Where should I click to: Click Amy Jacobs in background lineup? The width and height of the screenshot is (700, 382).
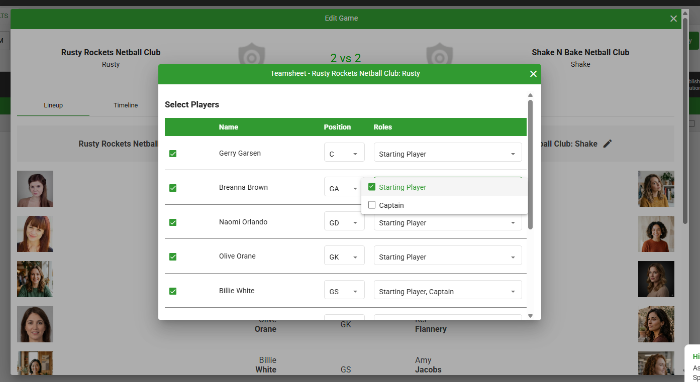[x=428, y=365]
